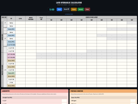
Task: Select the G.P.M. cell for 5/8" SB (WB)
Action: (x=20, y=54)
